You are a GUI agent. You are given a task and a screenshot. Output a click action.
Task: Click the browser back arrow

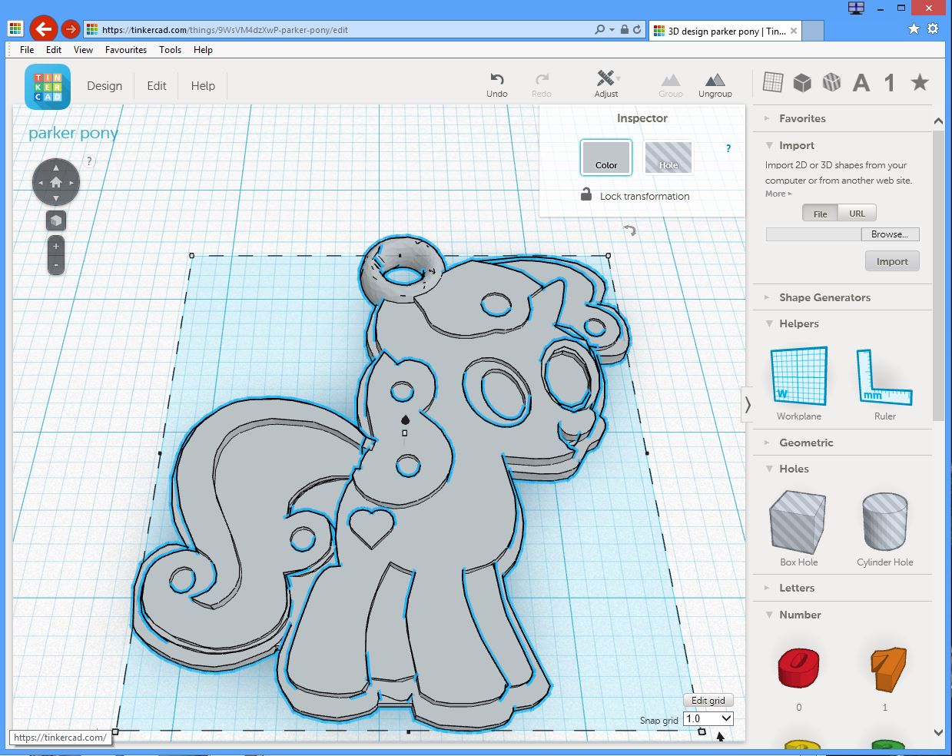[43, 29]
